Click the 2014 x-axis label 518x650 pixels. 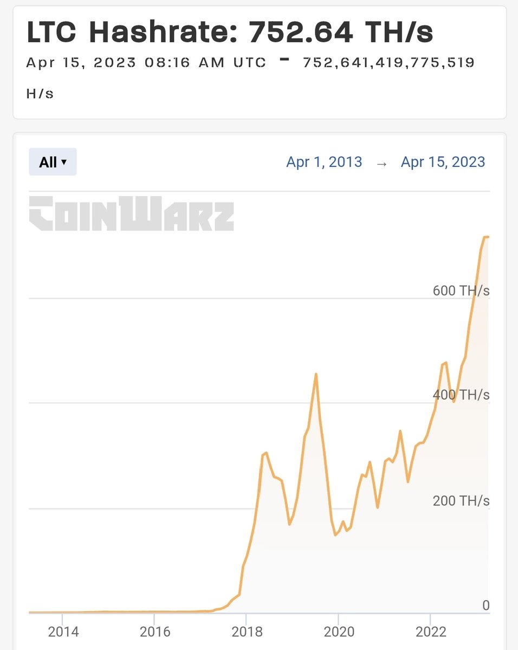pyautogui.click(x=63, y=632)
